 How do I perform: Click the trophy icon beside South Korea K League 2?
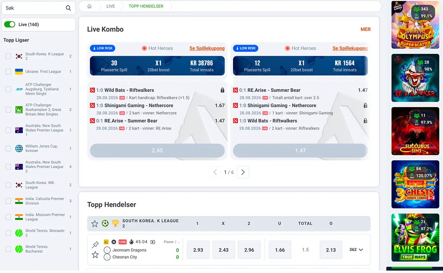(116, 223)
